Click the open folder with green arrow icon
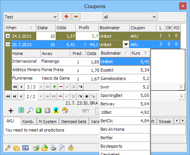Image resolution: width=190 pixels, height=155 pixels. click(x=45, y=148)
